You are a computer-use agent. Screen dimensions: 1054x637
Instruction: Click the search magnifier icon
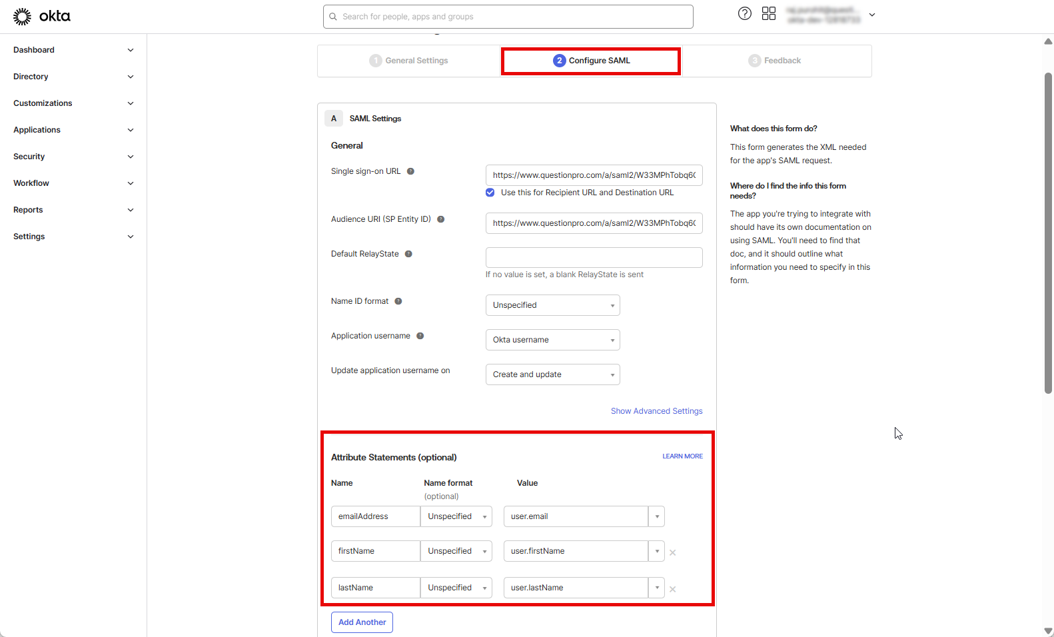coord(333,17)
